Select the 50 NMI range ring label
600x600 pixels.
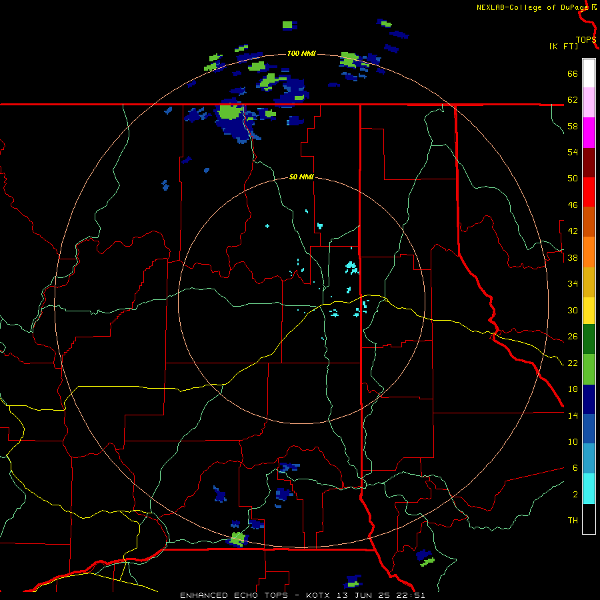point(301,177)
